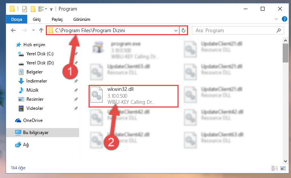Expand the address bar history dropdown
Screen dimensions: 291x178
176,30
